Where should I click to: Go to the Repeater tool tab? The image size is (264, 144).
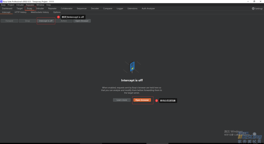[52, 8]
